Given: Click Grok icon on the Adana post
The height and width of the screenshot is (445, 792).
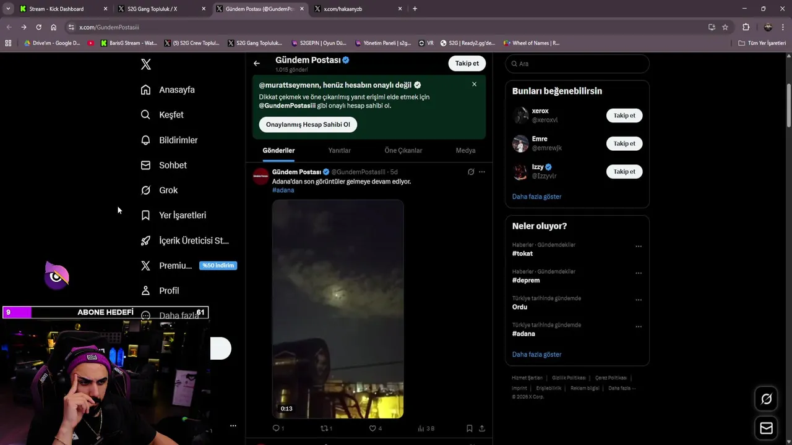Looking at the screenshot, I should click(x=471, y=172).
